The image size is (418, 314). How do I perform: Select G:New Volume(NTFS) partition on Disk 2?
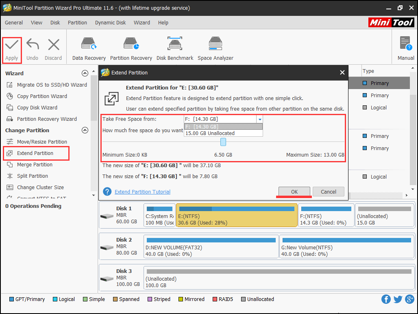347,246
